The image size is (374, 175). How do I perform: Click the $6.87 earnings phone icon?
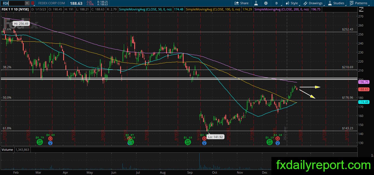coord(129,139)
